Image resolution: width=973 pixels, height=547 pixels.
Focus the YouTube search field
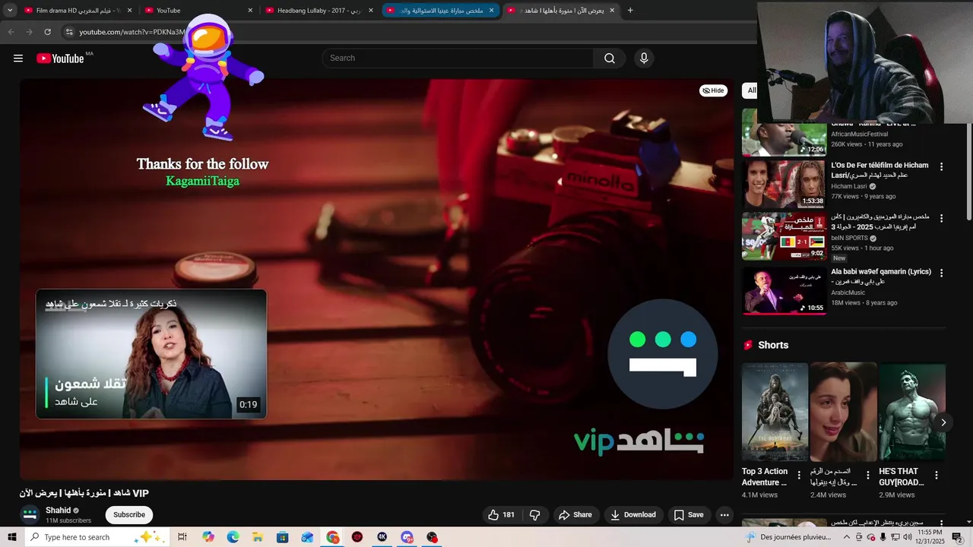[x=458, y=58]
